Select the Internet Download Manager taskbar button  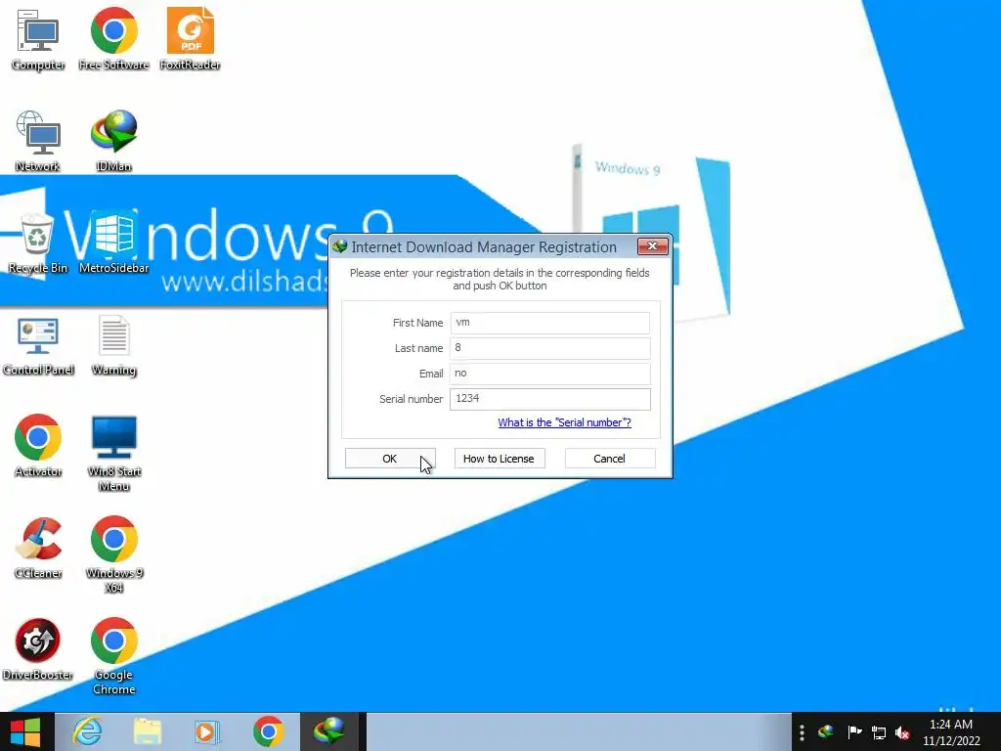click(x=329, y=731)
